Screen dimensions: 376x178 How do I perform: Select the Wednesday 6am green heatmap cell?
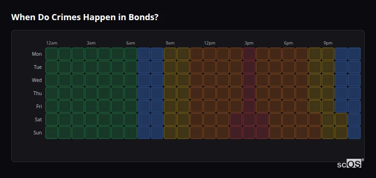coord(131,80)
